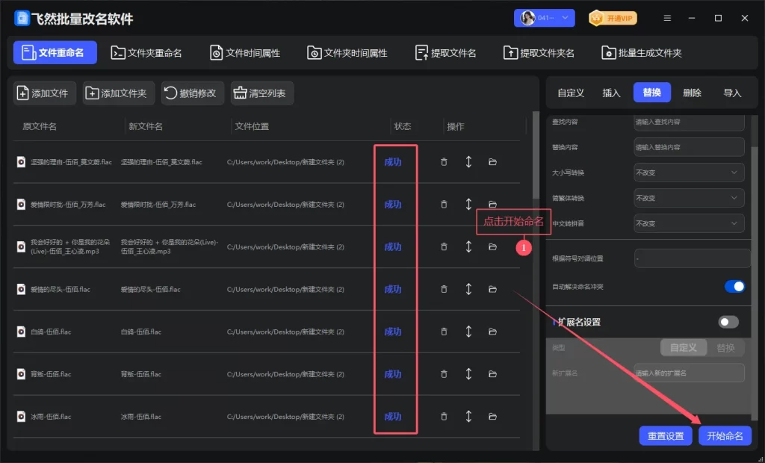This screenshot has height=463, width=765.
Task: Click trash icon on 冰雨-伍佰.flac row
Action: 444,417
